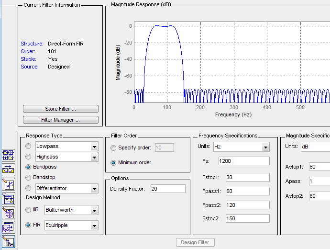Select the Highpass response type radio button
330x250 pixels.
[x=28, y=157]
